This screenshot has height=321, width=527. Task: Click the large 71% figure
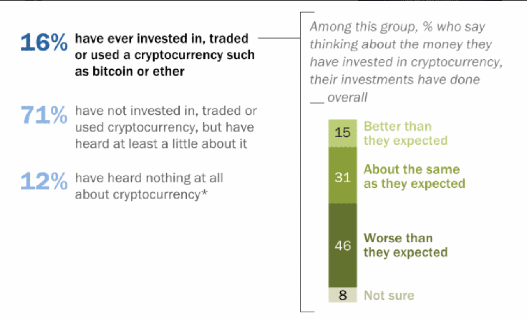tap(44, 116)
